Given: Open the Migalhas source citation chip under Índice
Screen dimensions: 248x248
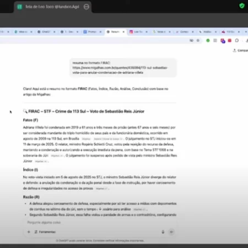Looking at the screenshot, I should tap(101, 188).
